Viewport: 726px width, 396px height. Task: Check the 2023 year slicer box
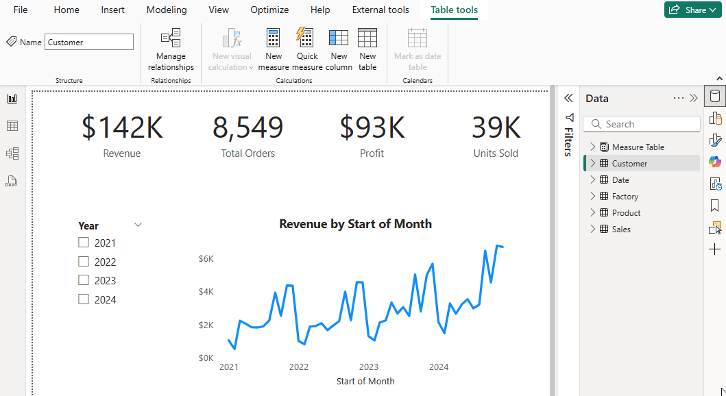[x=84, y=280]
